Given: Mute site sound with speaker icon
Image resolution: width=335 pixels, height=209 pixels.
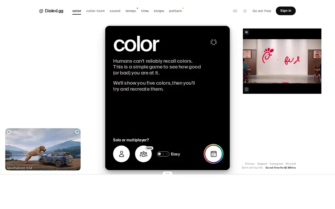Looking at the screenshot, I should coord(235,11).
